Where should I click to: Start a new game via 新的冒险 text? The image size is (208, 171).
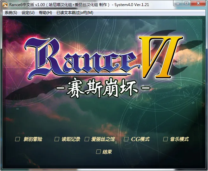click(x=33, y=139)
